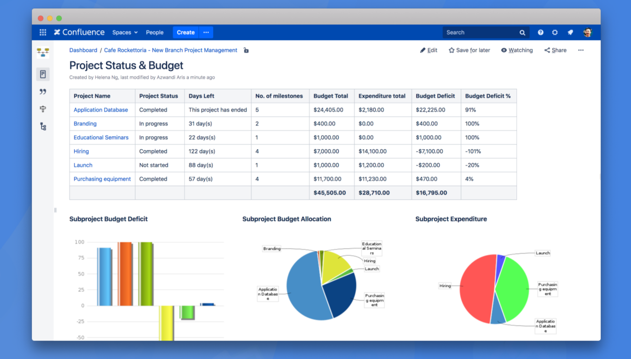
Task: Open the page more actions ellipsis
Action: [x=581, y=50]
